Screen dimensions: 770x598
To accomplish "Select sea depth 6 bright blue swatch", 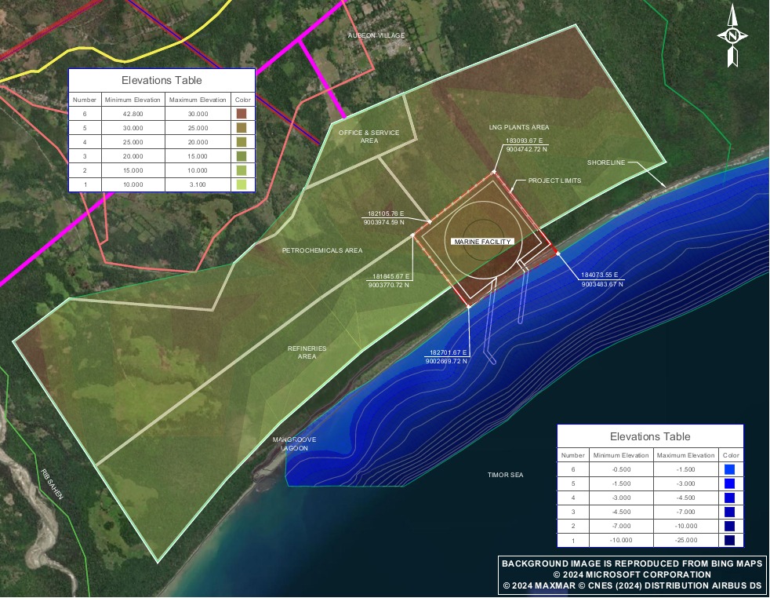I will [729, 469].
